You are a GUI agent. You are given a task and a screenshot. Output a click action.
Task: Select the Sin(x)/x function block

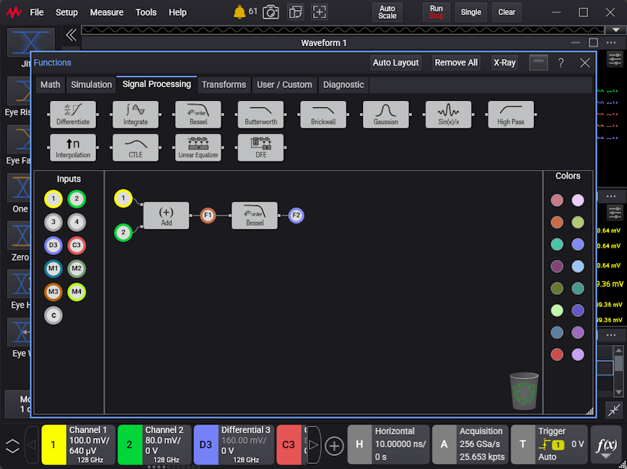coord(448,114)
